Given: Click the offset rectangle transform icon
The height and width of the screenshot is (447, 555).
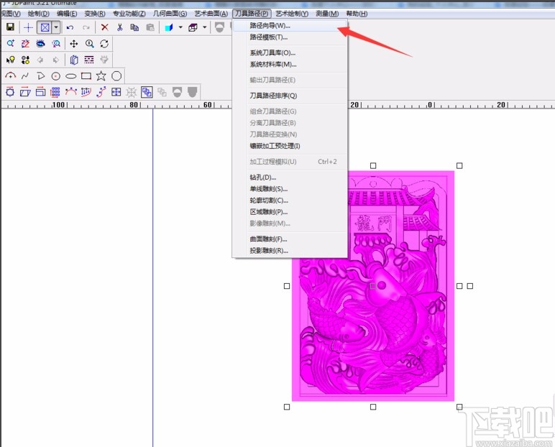Looking at the screenshot, I should 41,92.
